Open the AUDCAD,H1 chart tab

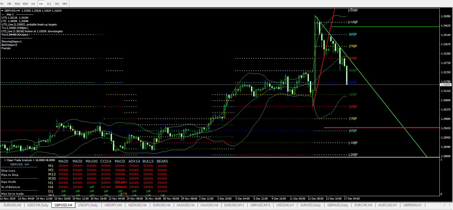(x=387, y=205)
